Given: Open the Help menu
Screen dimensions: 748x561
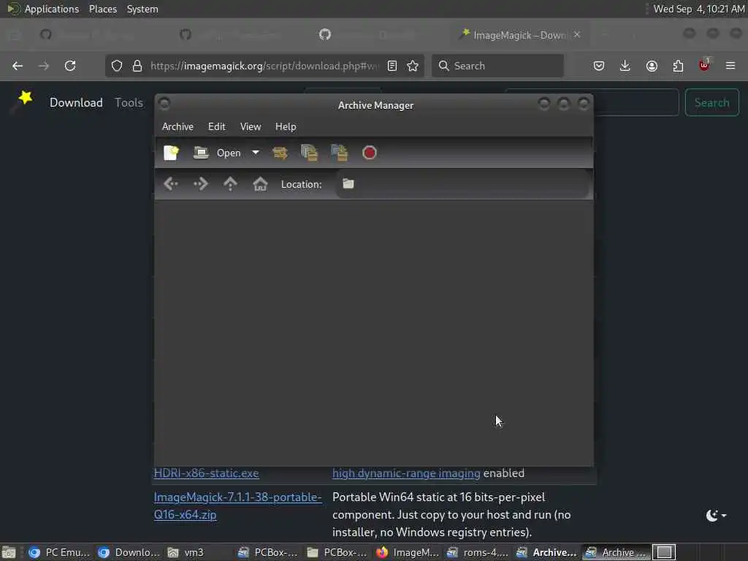Looking at the screenshot, I should pos(286,127).
